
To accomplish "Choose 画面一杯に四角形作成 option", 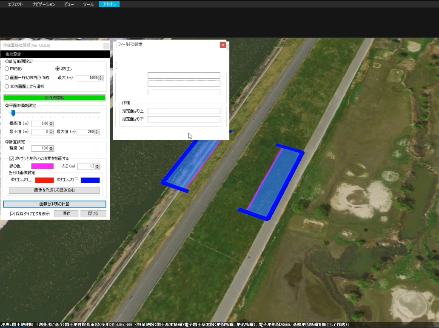I will click(x=6, y=77).
